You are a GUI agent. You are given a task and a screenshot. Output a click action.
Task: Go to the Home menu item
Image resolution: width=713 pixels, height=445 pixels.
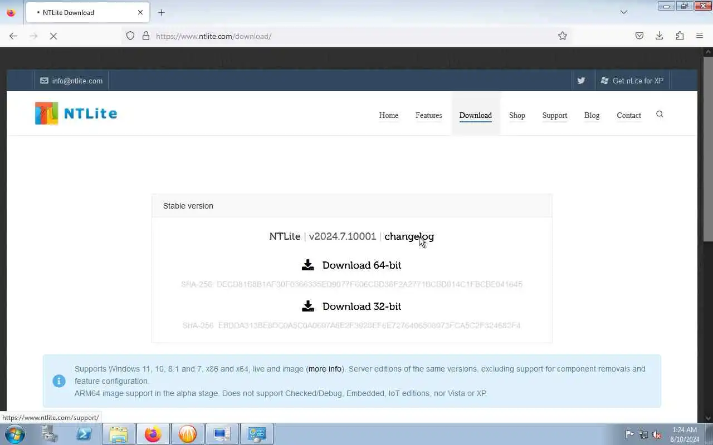point(389,115)
